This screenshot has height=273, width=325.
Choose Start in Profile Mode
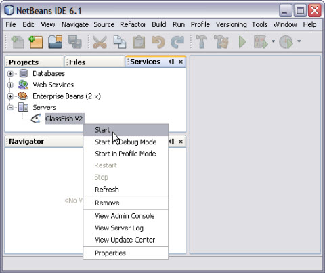pos(126,154)
